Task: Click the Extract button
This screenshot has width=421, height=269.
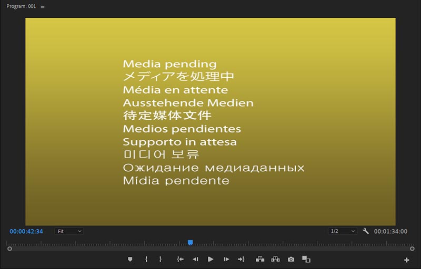Action: [275, 259]
